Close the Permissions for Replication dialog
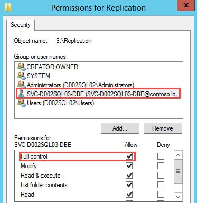This screenshot has width=197, height=203. 186,6
